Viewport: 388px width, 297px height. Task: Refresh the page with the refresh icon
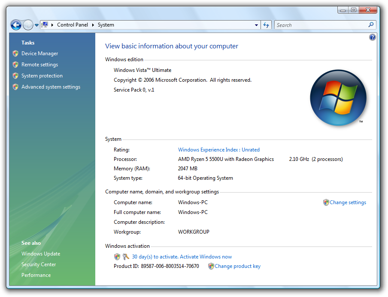(266, 25)
